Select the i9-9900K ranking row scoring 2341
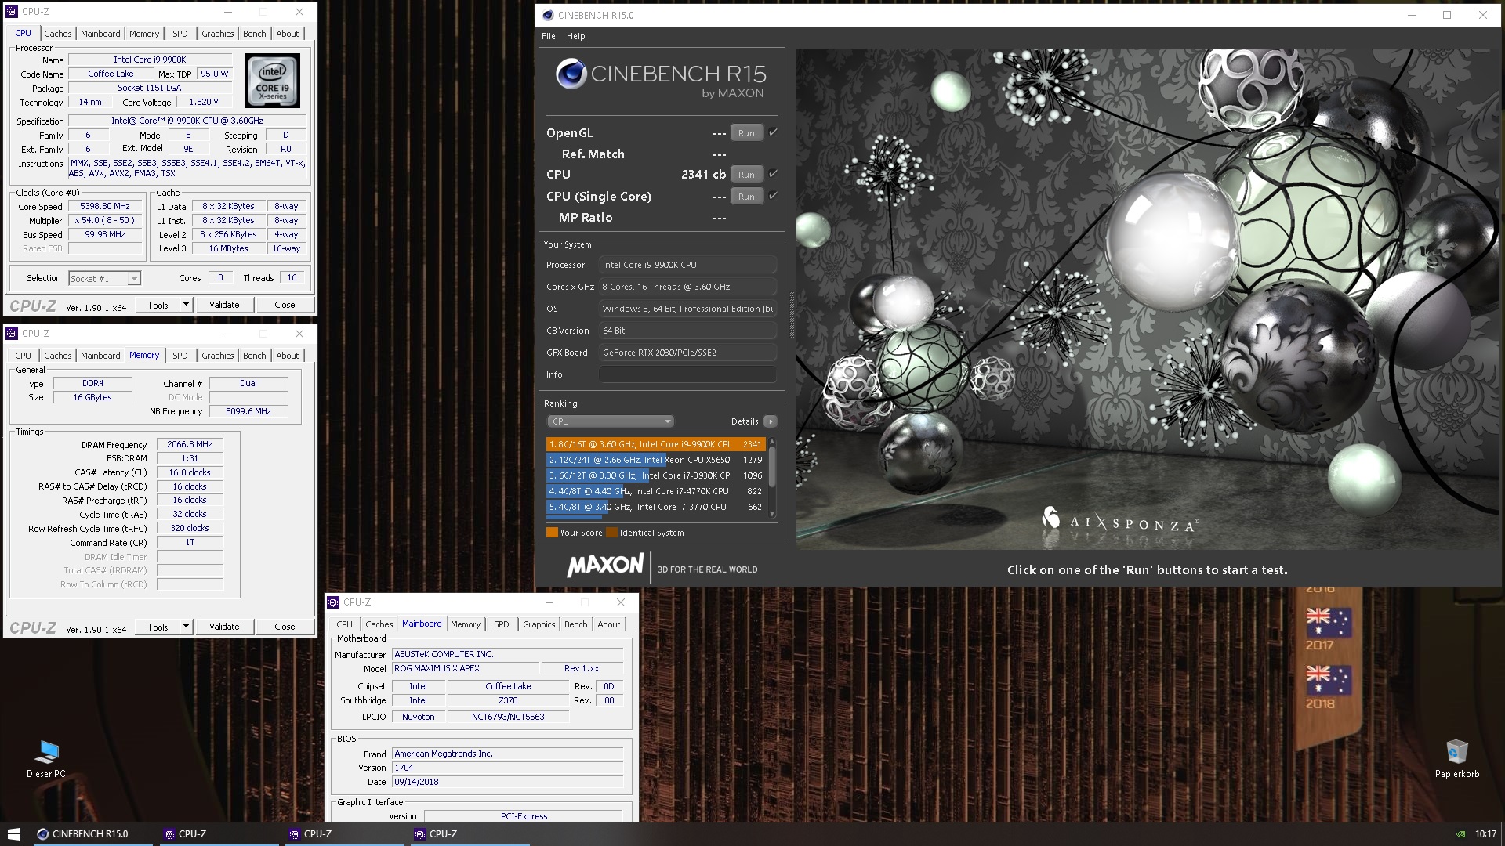This screenshot has width=1505, height=846. coord(655,444)
